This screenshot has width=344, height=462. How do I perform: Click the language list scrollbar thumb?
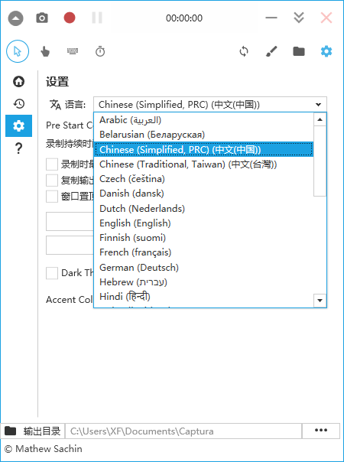pyautogui.click(x=320, y=161)
